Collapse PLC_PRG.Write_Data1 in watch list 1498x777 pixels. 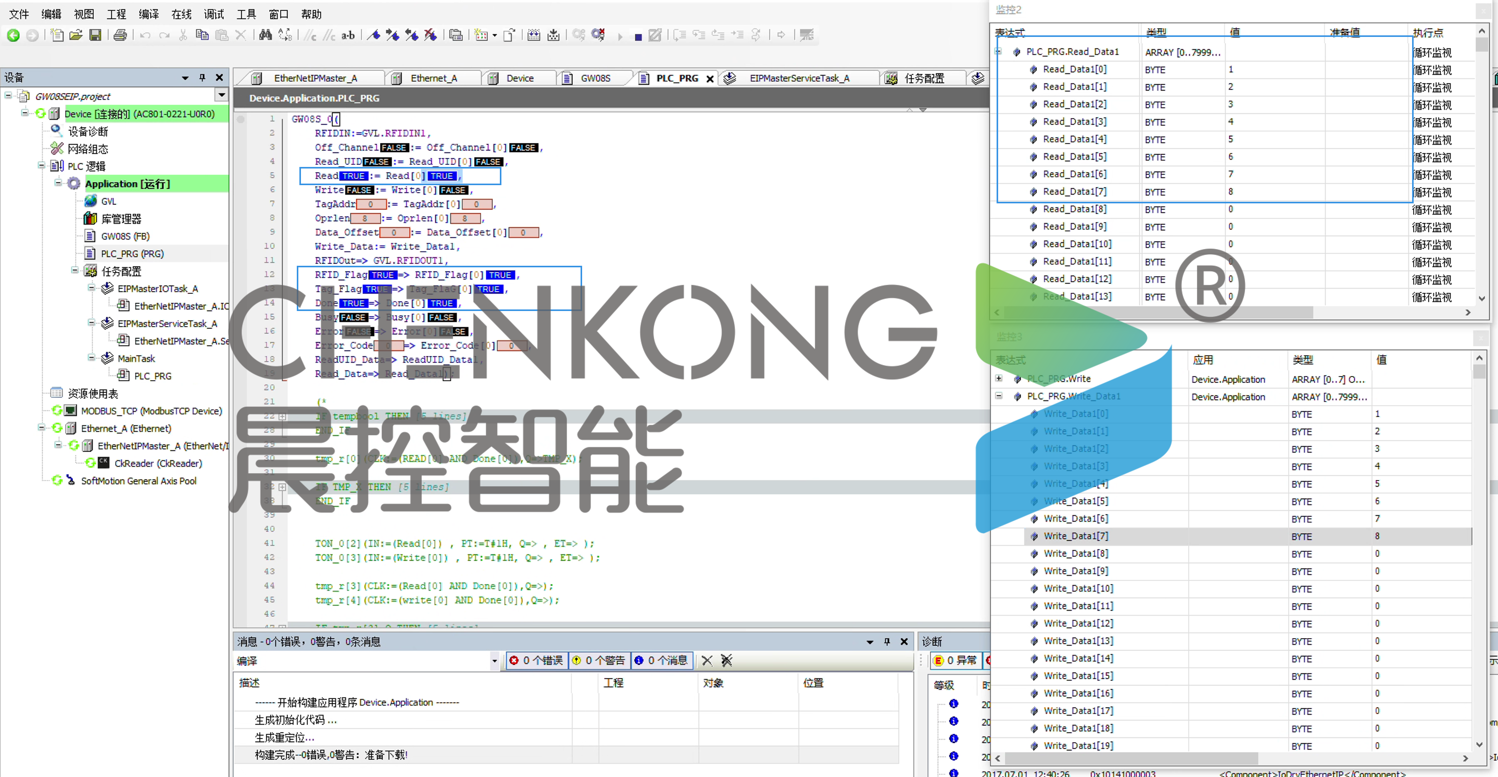coord(999,395)
